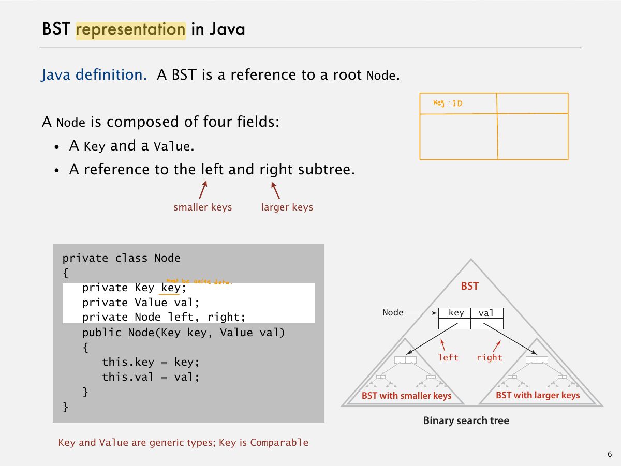
Task: Select the bullet "A Key and a Value."
Action: coord(131,146)
